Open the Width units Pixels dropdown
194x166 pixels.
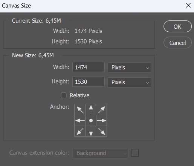tap(129, 68)
